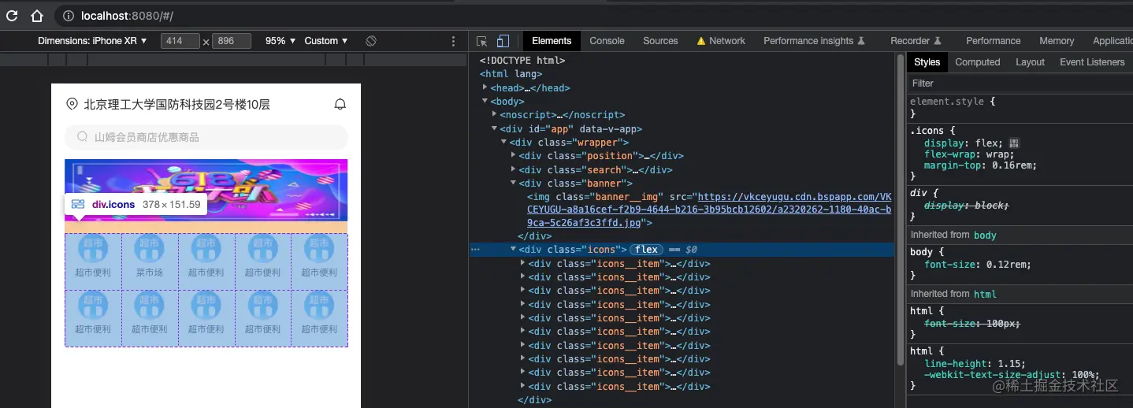The width and height of the screenshot is (1133, 408).
Task: Click the viewport width field showing 414
Action: [x=180, y=41]
